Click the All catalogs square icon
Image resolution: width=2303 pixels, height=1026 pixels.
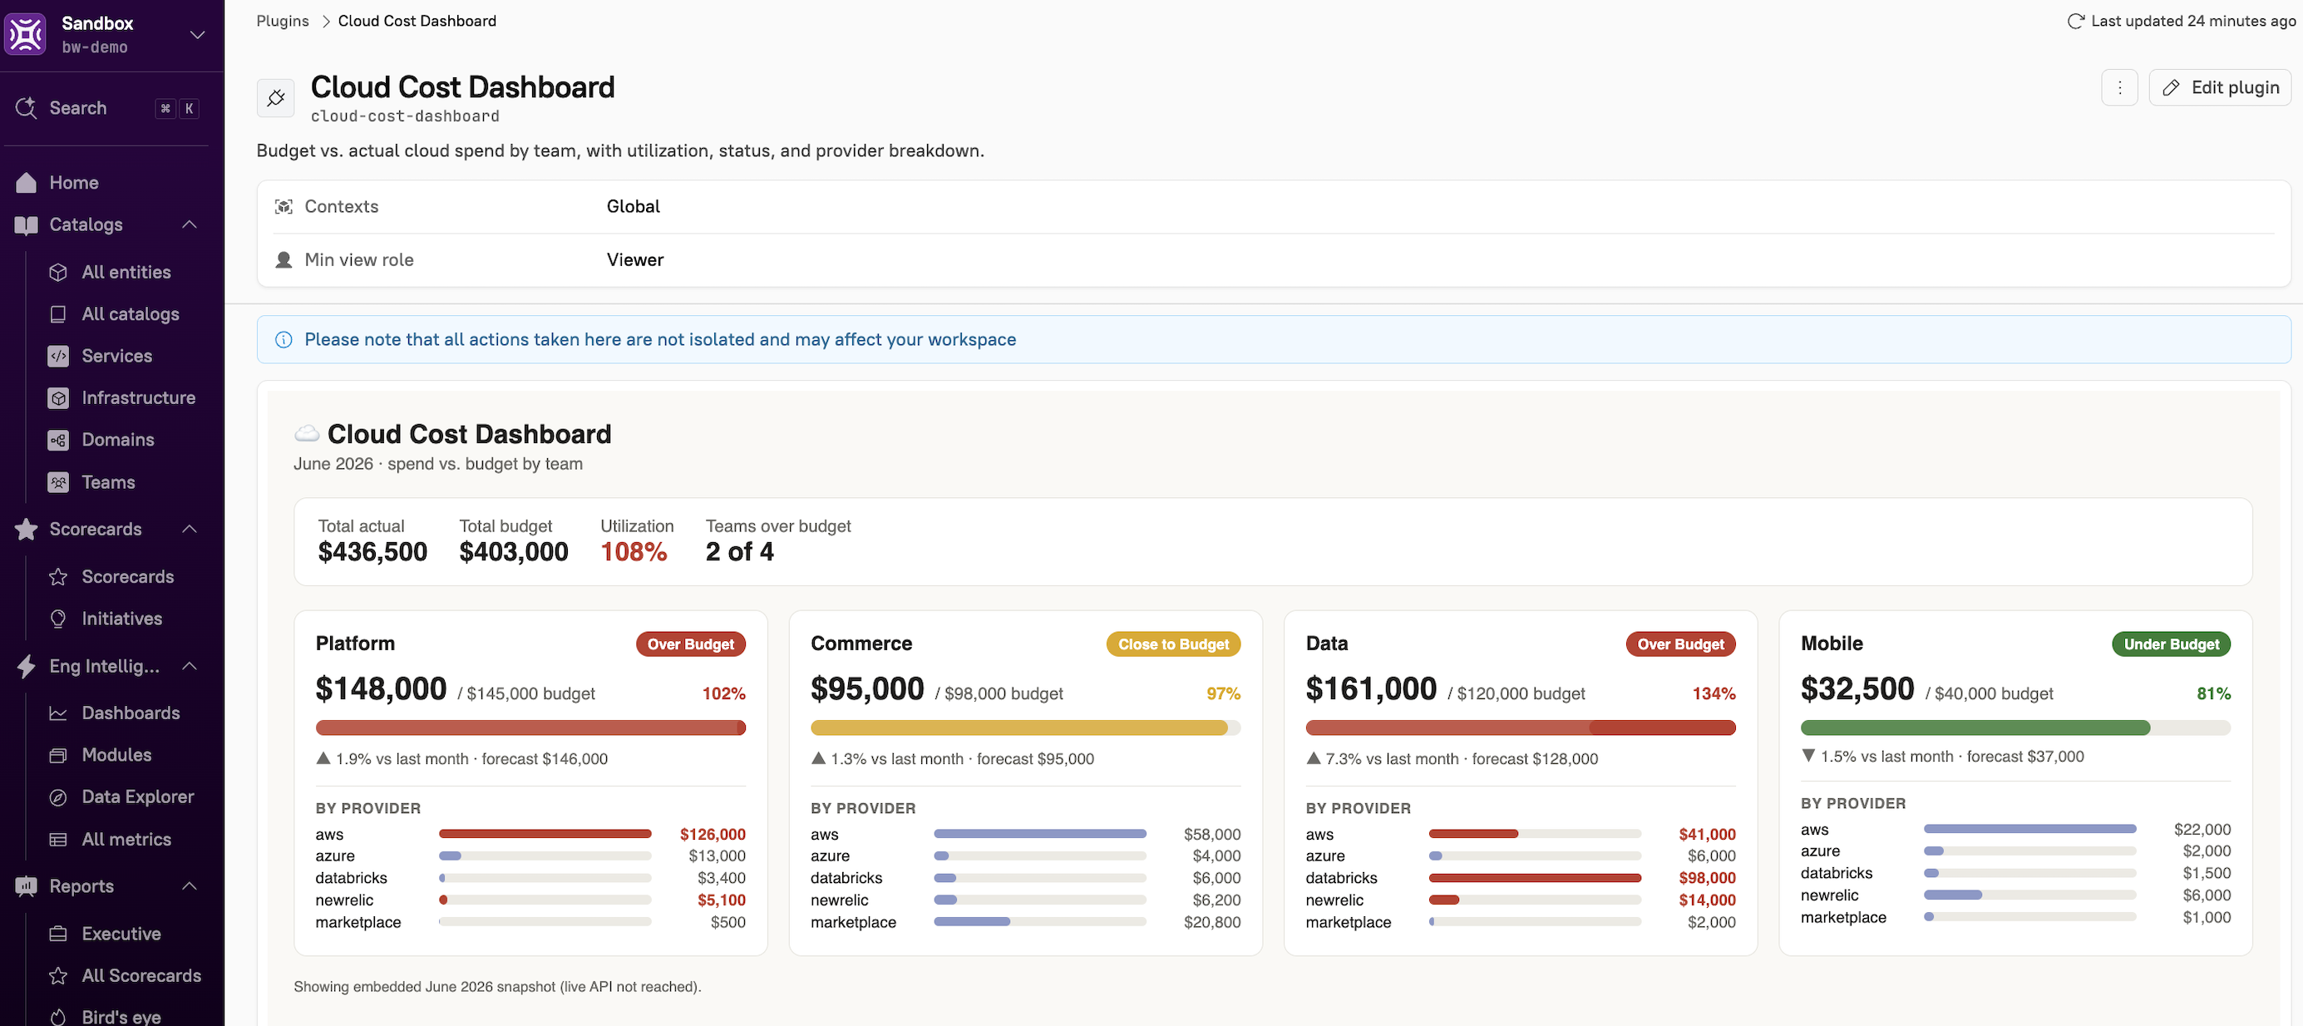(58, 313)
